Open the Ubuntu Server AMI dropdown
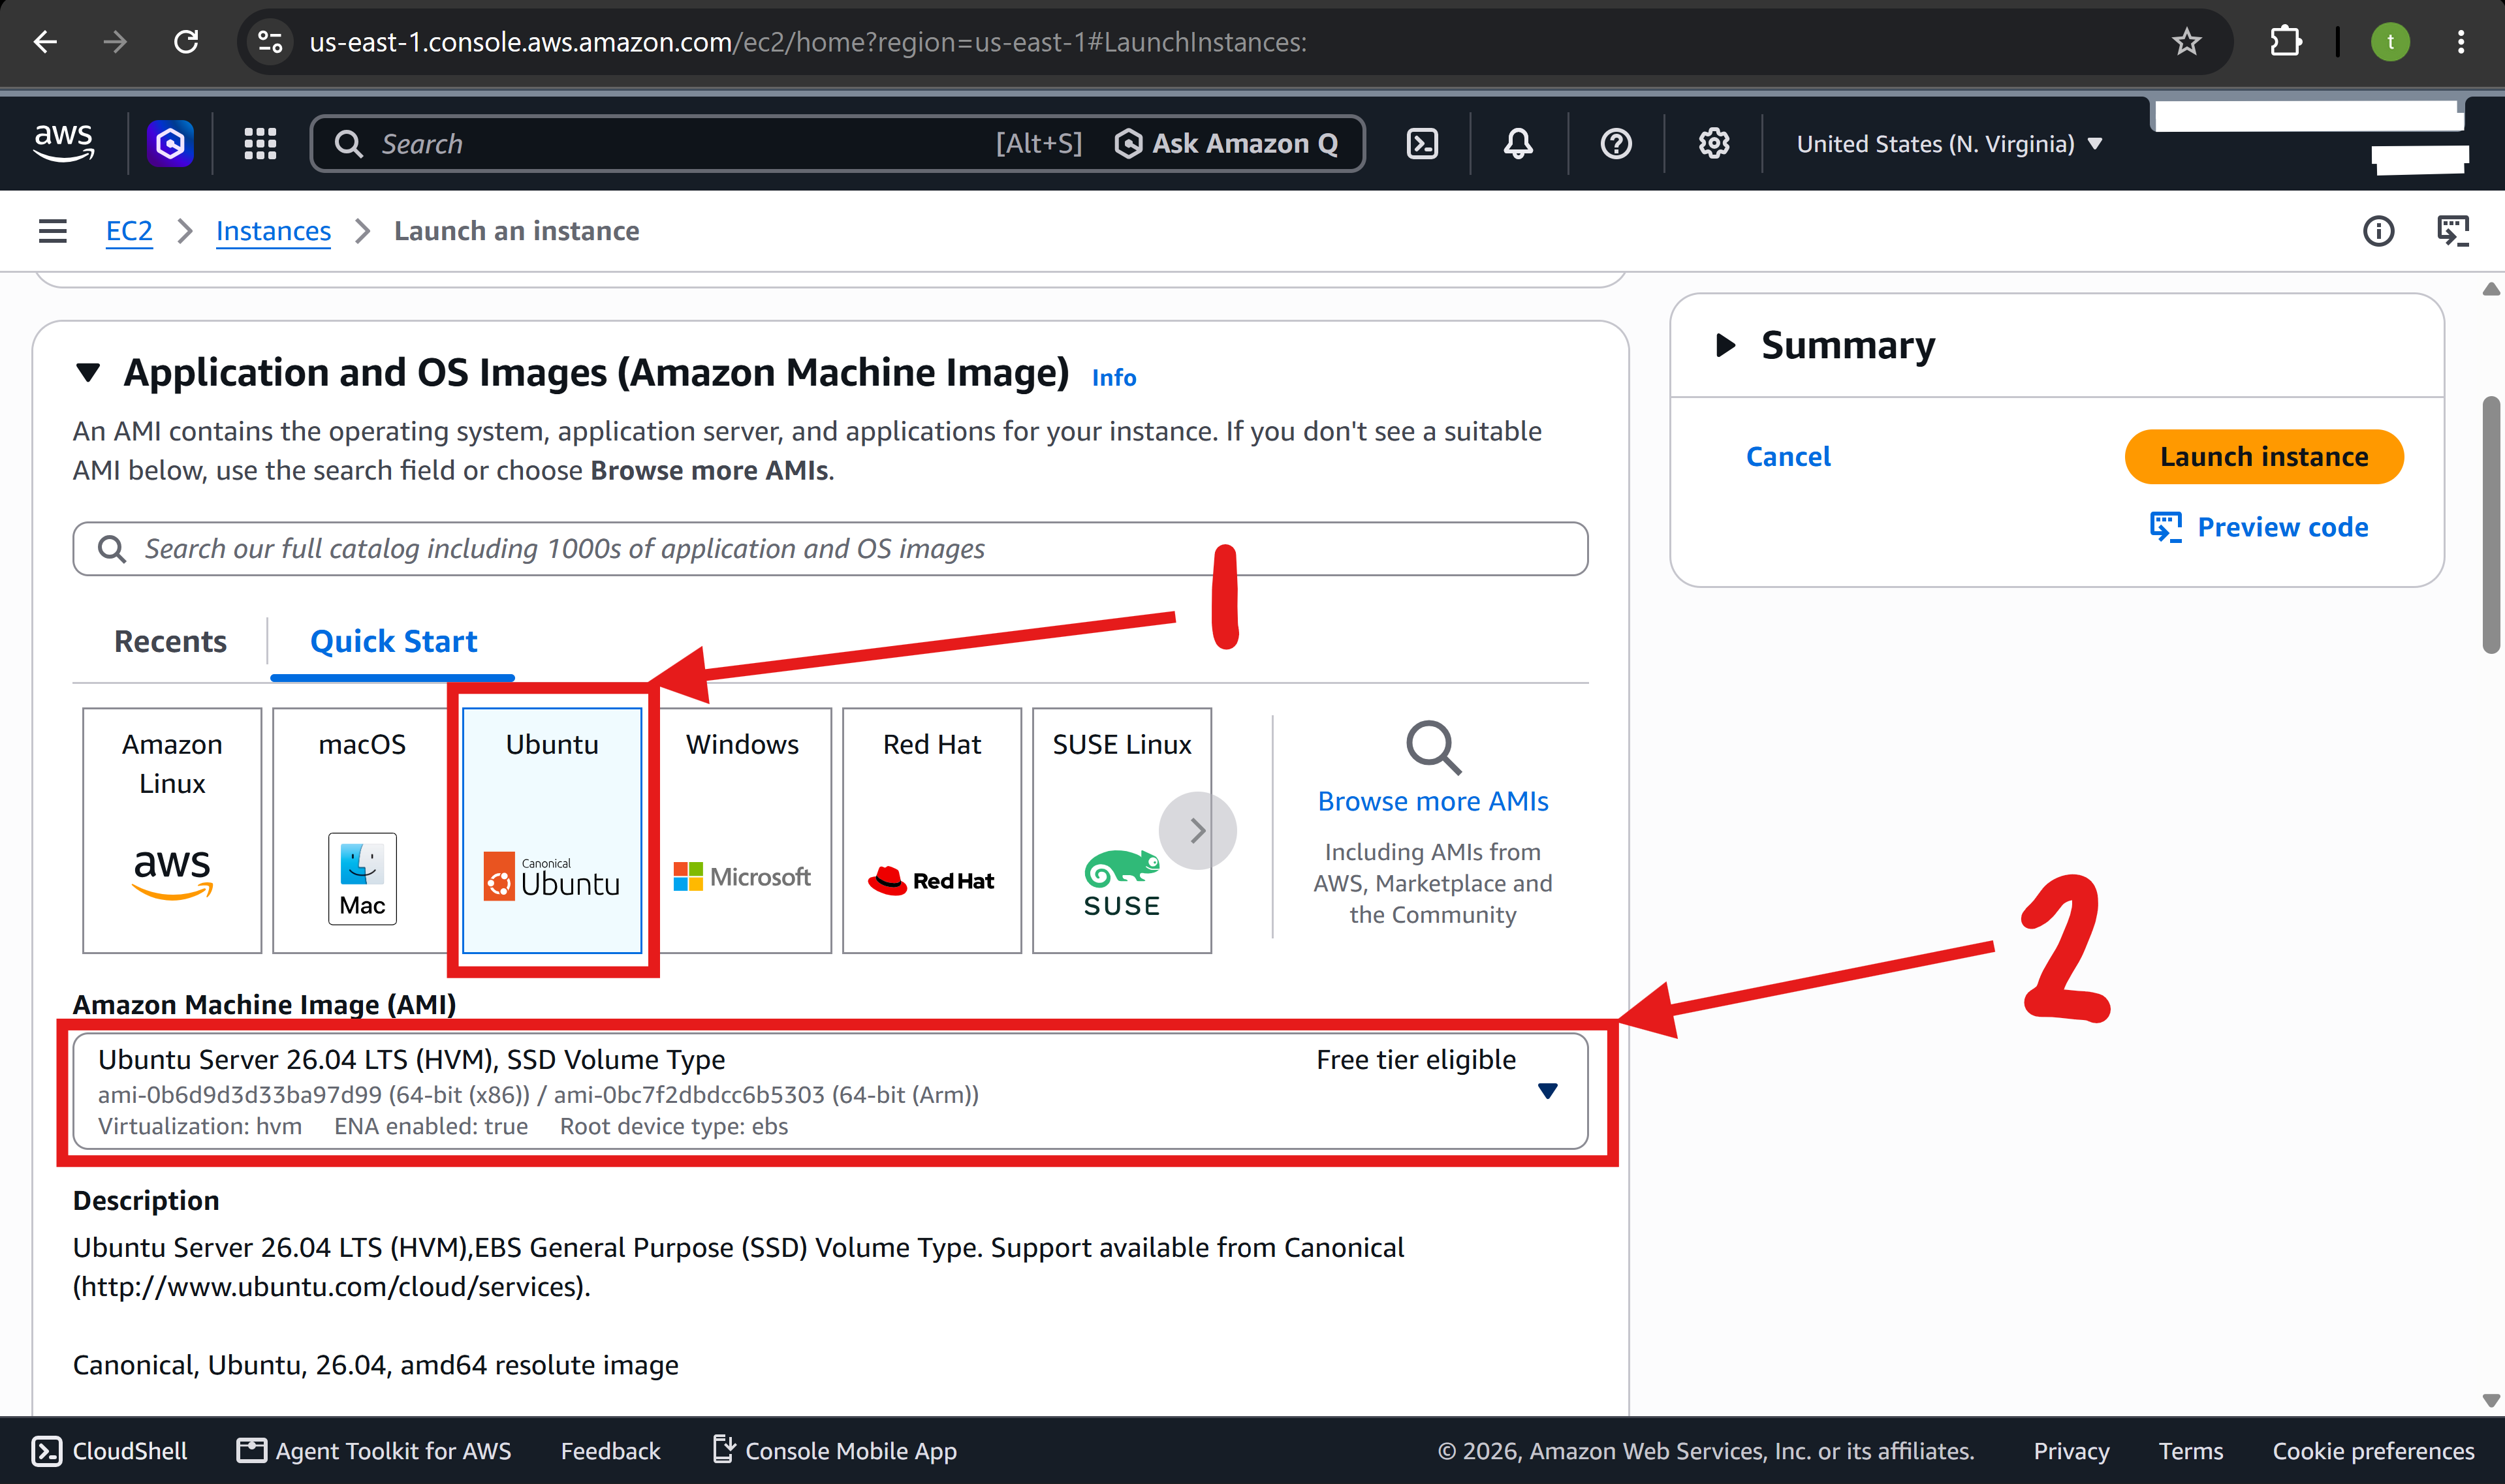 pos(830,1091)
